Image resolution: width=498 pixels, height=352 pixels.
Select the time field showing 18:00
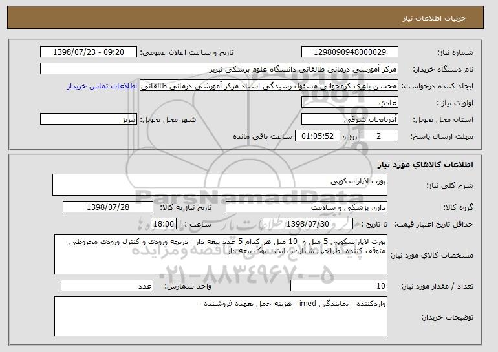163,224
